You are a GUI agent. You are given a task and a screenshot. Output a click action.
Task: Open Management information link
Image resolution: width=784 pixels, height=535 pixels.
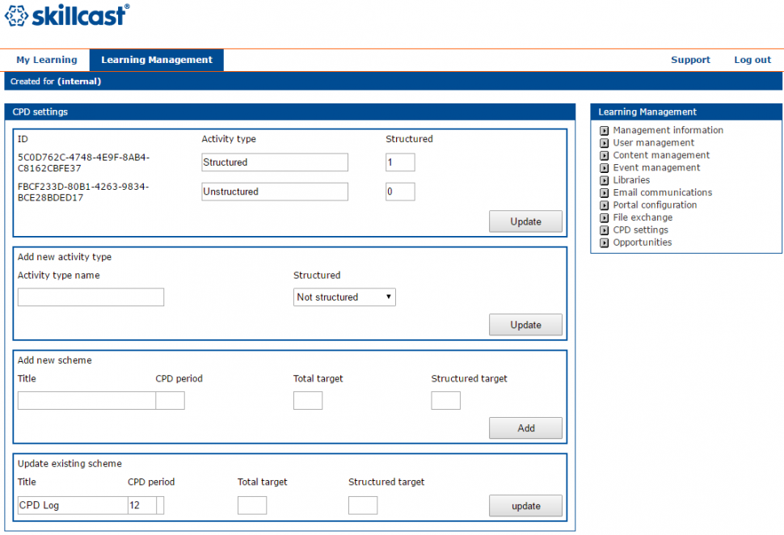point(668,130)
